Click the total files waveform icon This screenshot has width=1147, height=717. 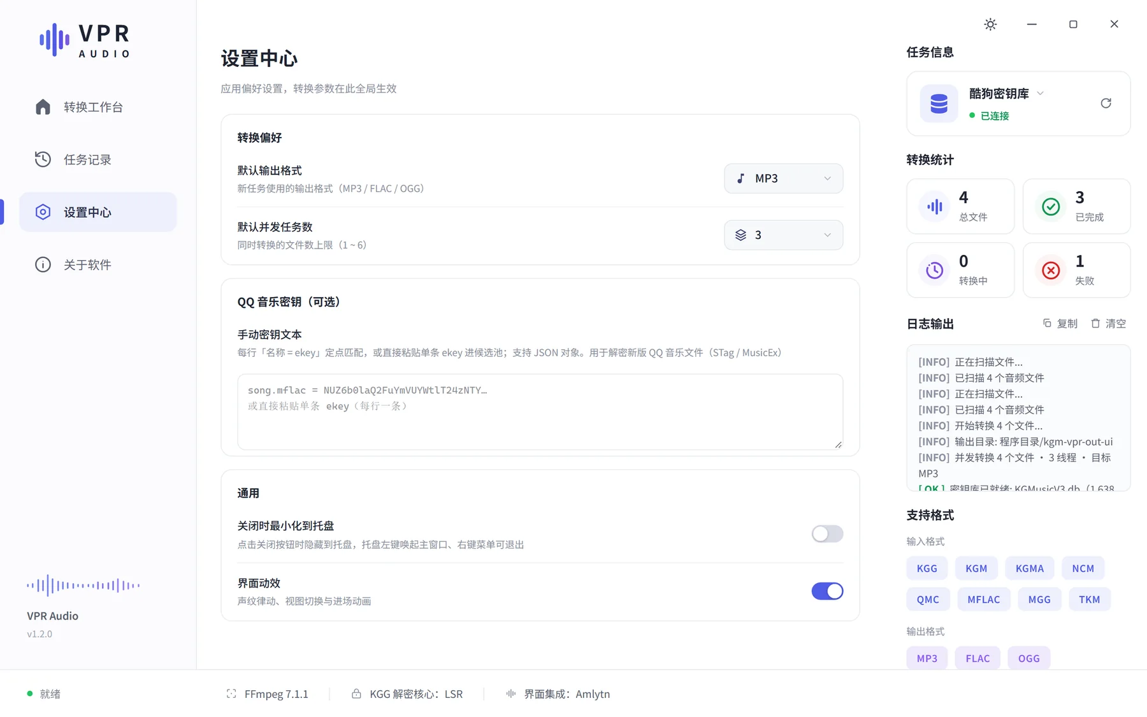pos(935,206)
